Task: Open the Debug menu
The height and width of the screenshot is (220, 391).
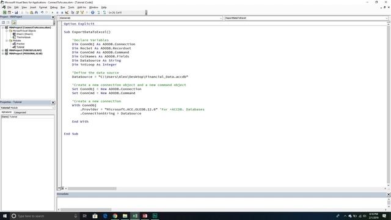Action: pyautogui.click(x=54, y=7)
